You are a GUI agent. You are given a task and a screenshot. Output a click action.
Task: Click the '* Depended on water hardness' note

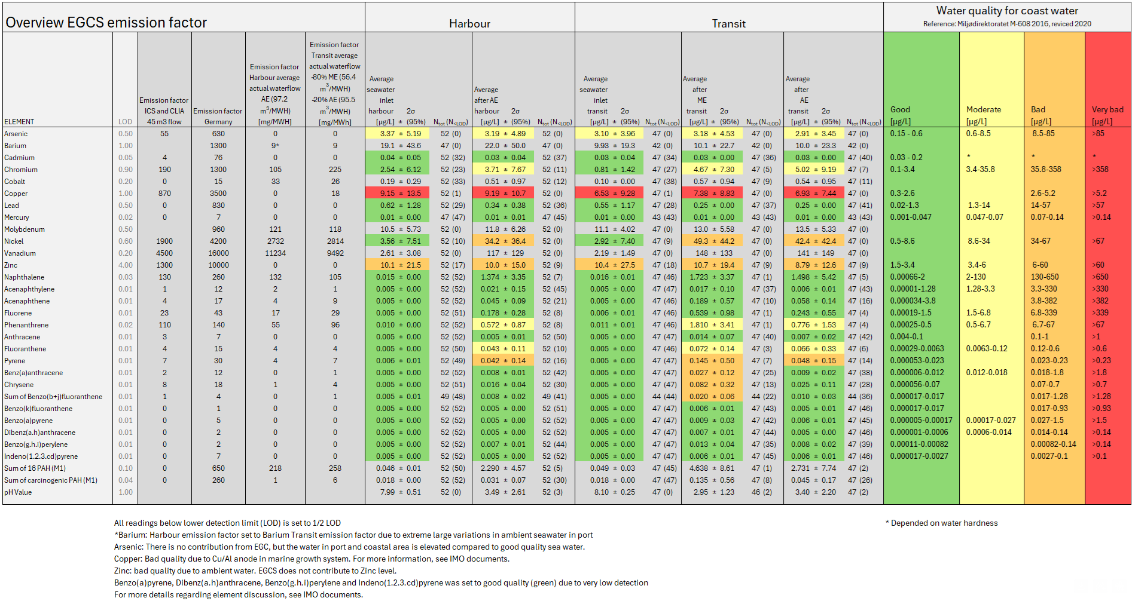[941, 523]
